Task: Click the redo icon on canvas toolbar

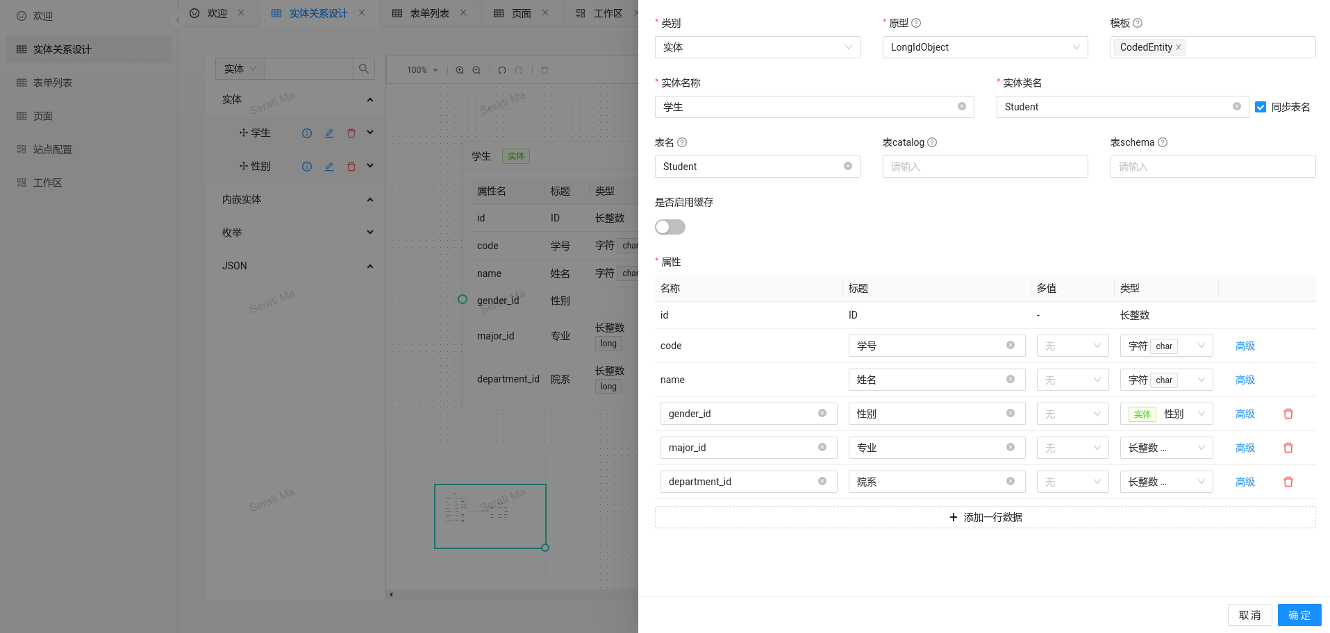Action: 519,70
